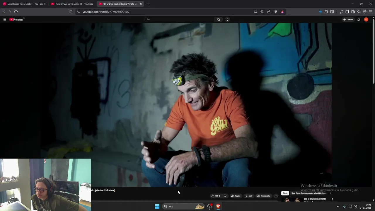Open the zoom level magnifier icon
Image resolution: width=375 pixels, height=211 pixels.
[262, 12]
